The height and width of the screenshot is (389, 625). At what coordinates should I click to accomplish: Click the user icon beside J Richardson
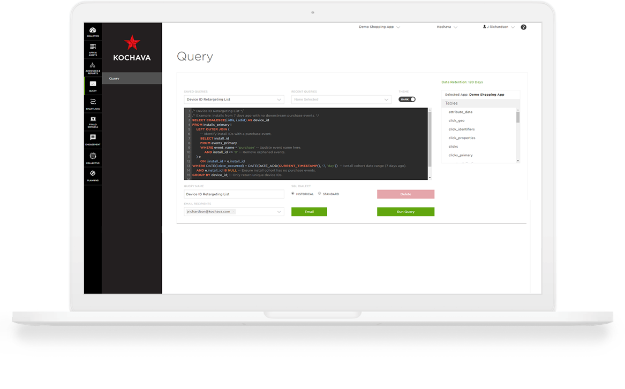point(484,27)
